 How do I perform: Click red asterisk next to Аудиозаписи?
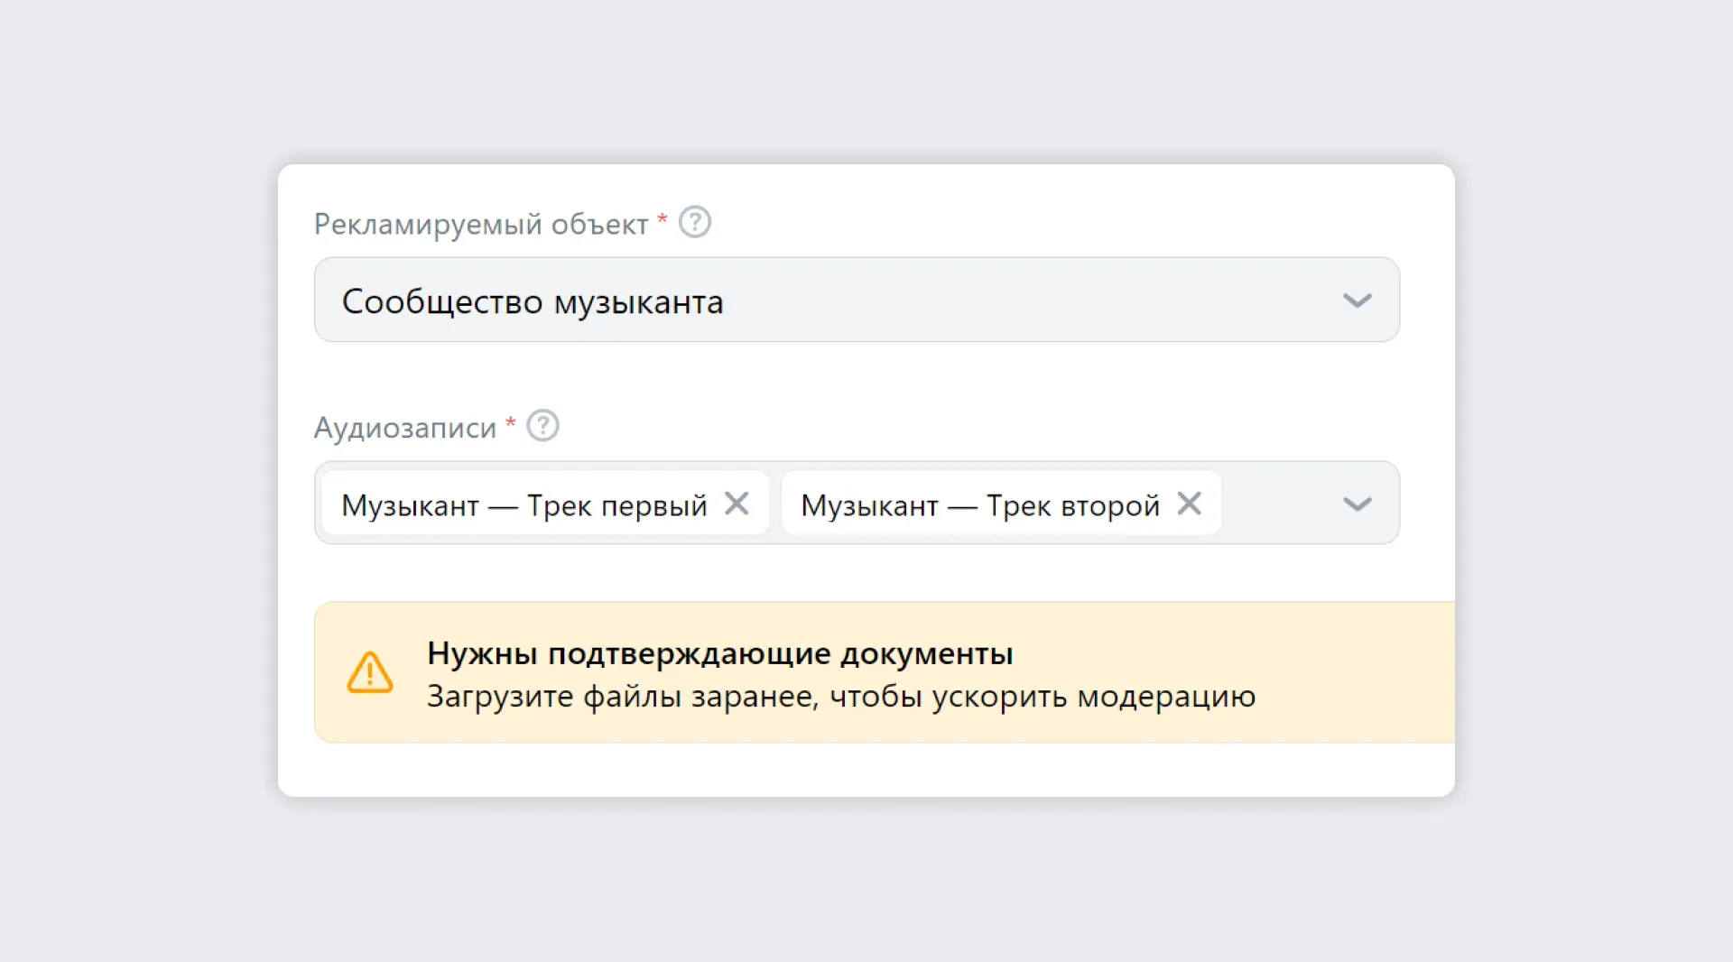click(510, 422)
